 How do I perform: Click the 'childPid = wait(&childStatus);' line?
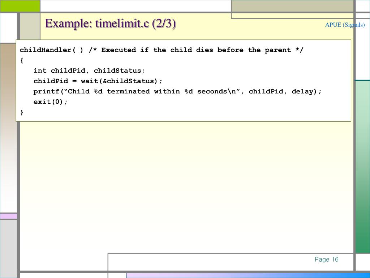click(98, 81)
